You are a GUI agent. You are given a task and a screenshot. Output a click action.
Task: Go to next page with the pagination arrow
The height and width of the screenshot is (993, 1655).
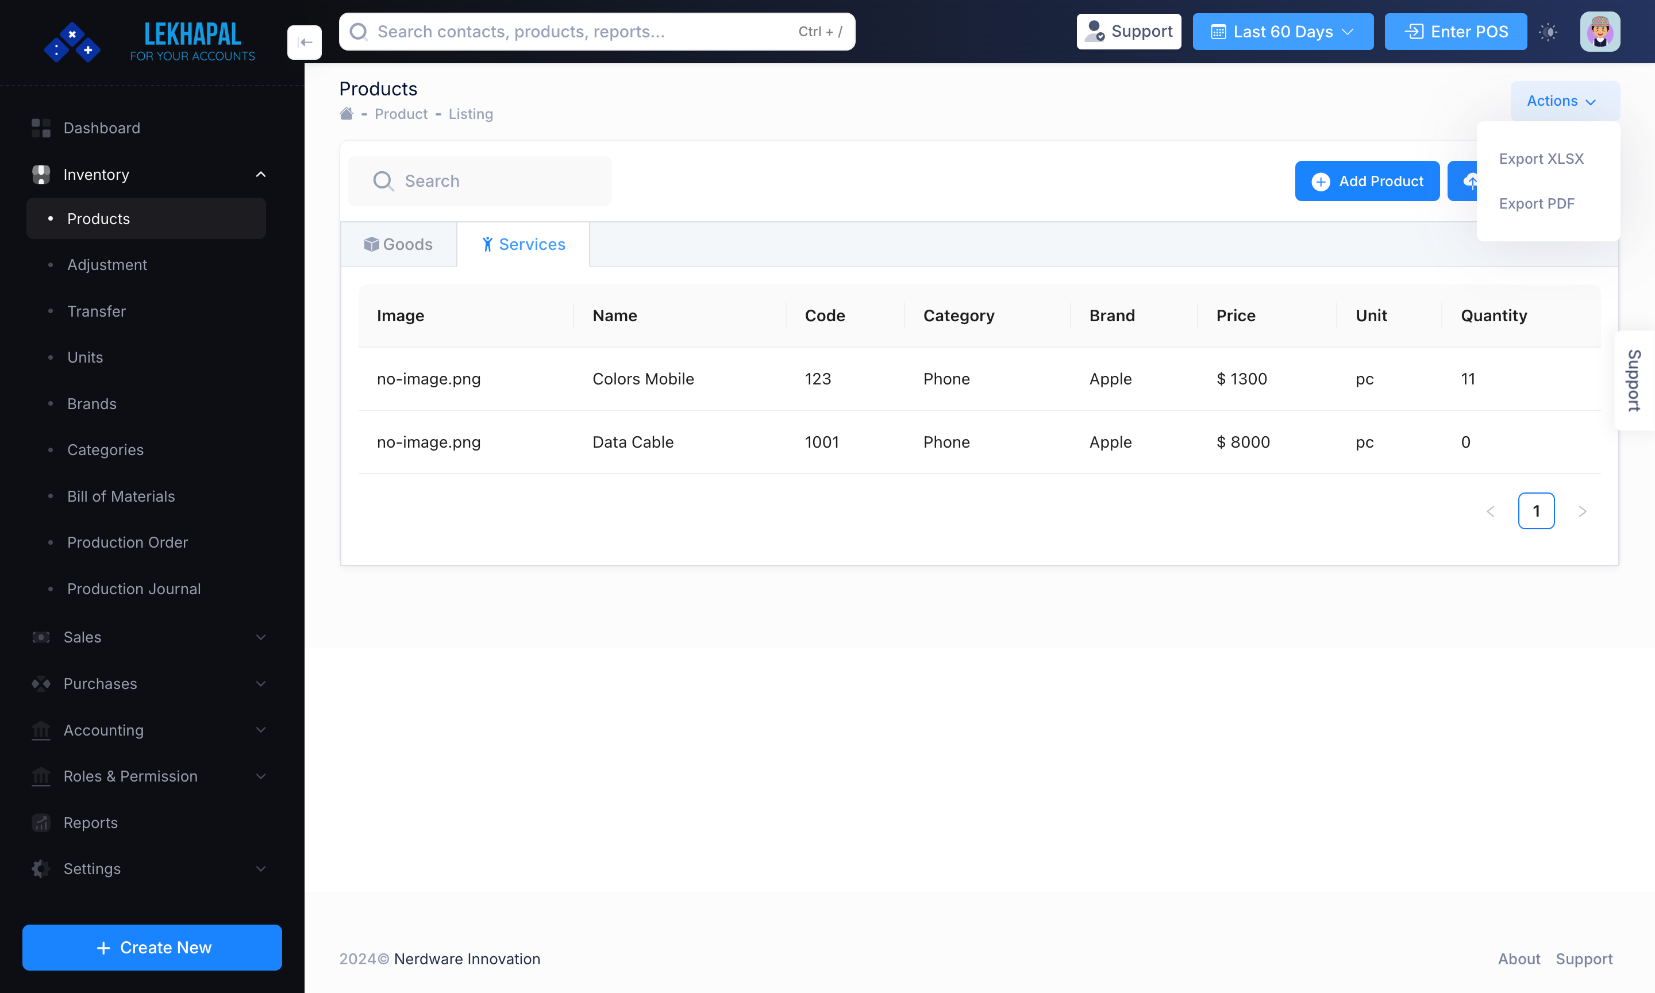tap(1583, 510)
